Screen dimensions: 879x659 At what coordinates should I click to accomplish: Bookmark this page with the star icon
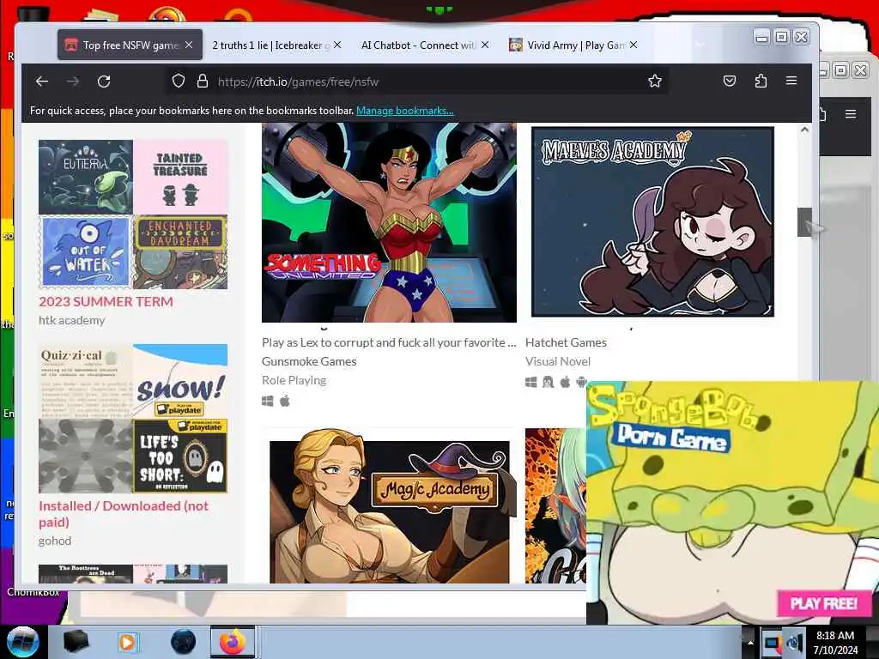(655, 82)
